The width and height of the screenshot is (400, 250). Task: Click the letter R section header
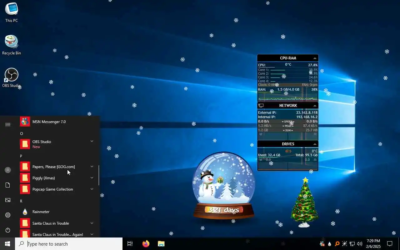click(21, 201)
